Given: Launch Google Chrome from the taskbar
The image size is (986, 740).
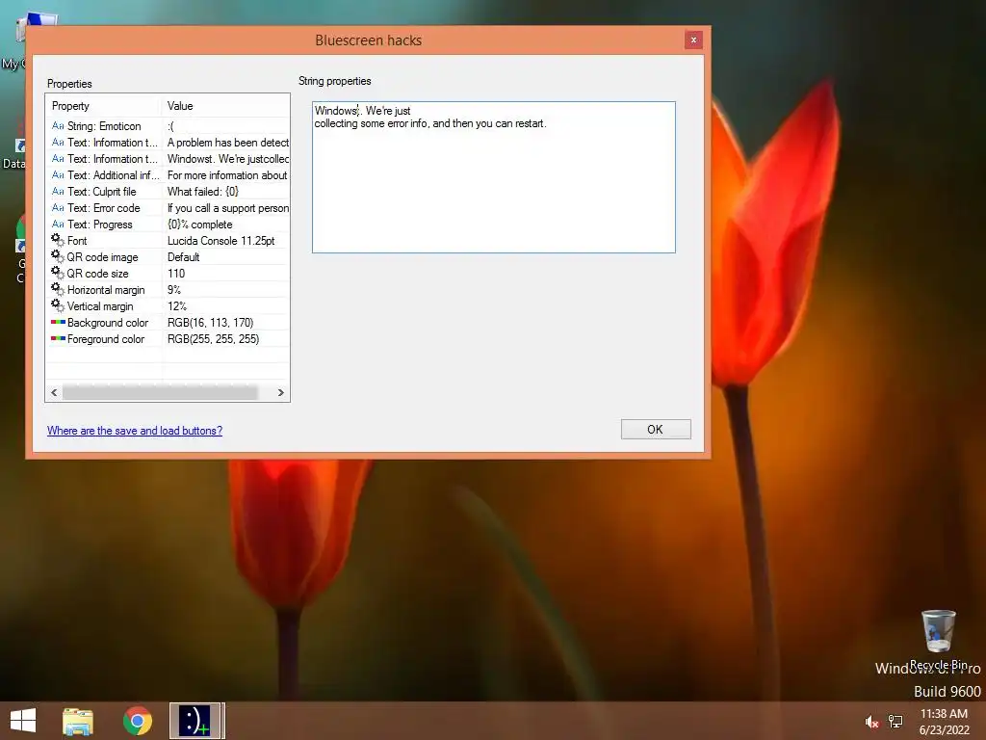Looking at the screenshot, I should pos(137,721).
